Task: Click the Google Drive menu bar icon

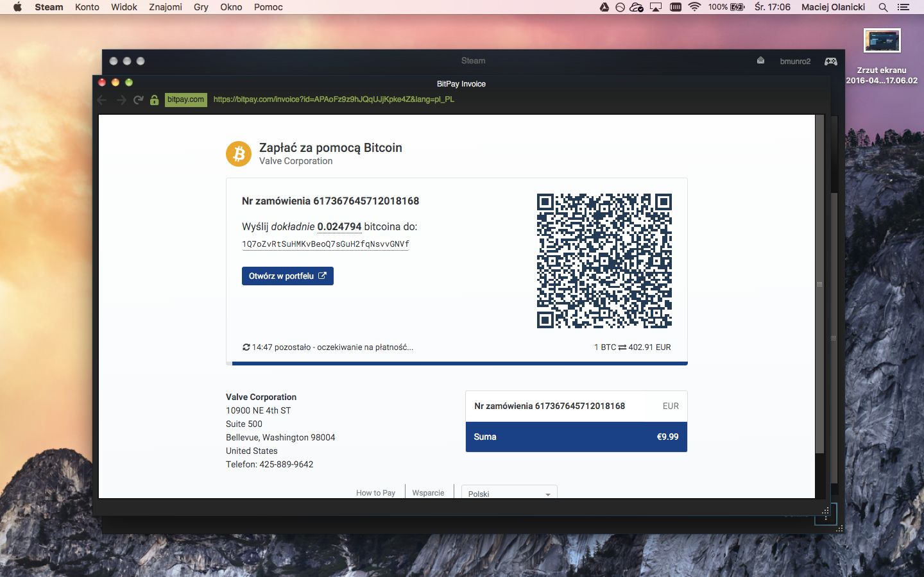Action: [604, 7]
